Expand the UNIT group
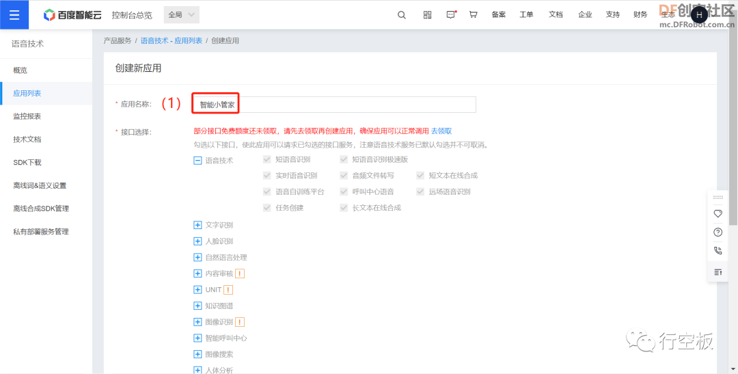Viewport: 738px width, 374px height. (197, 290)
